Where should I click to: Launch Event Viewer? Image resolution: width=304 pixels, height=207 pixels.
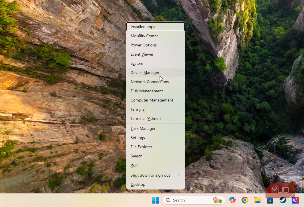pyautogui.click(x=156, y=54)
